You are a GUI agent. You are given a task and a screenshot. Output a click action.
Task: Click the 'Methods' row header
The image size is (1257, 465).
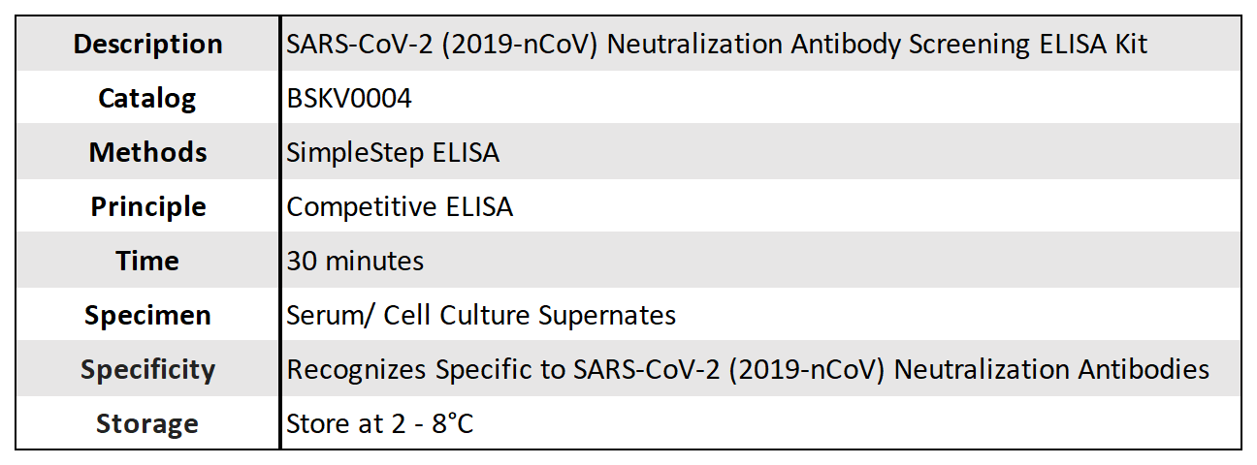(147, 153)
